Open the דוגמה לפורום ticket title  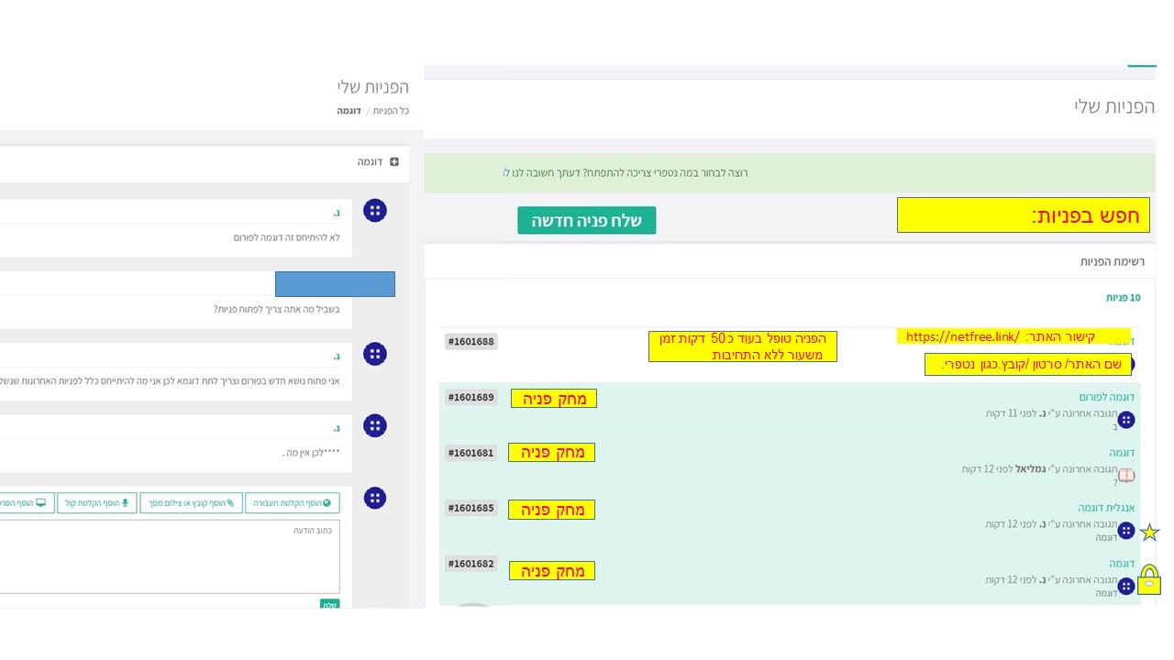[x=1108, y=397]
